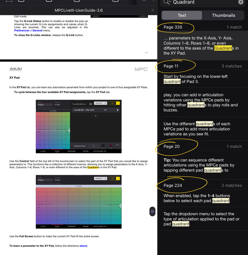Close the MPCLiveIII-UserGuide-3.6 document tab

point(153,11)
